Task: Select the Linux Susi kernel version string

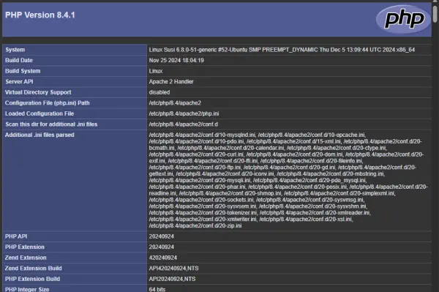Action: point(282,50)
